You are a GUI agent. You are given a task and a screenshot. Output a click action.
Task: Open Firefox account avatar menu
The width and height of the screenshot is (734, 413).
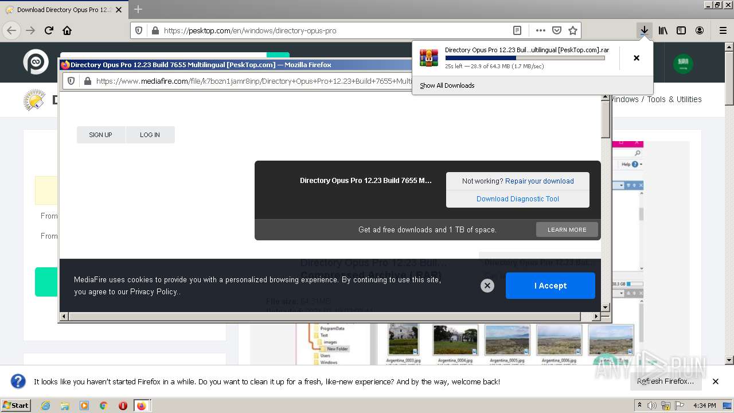(x=700, y=30)
